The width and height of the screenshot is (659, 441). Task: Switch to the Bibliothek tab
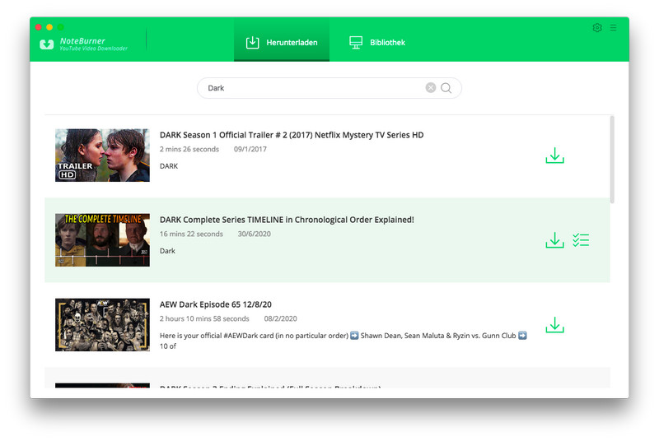point(377,43)
